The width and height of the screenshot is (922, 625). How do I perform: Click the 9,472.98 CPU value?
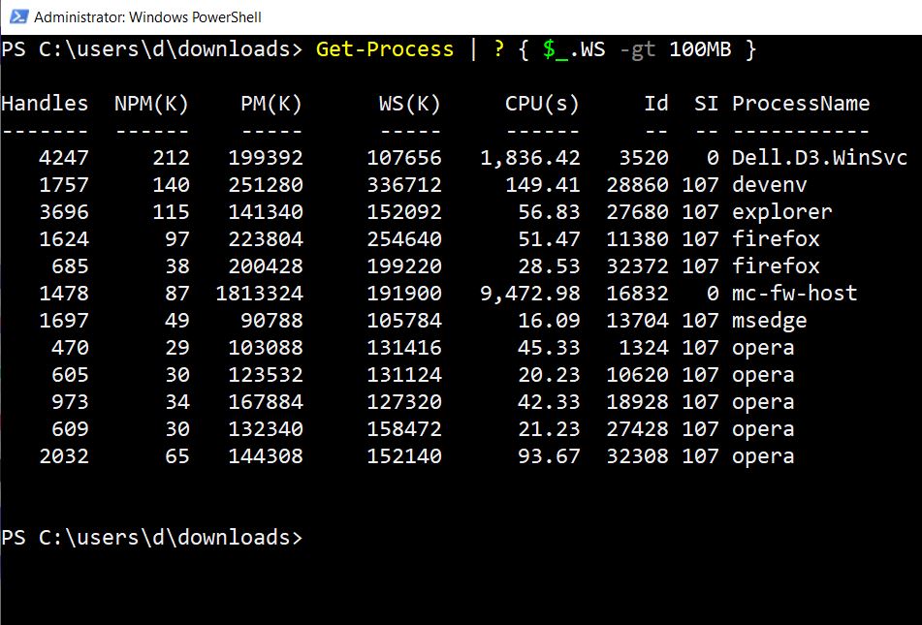[530, 294]
